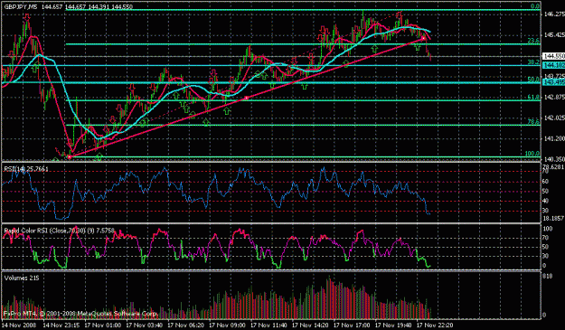Click the RSI(14) indicator label
Image resolution: width=565 pixels, height=330 pixels.
click(x=25, y=168)
